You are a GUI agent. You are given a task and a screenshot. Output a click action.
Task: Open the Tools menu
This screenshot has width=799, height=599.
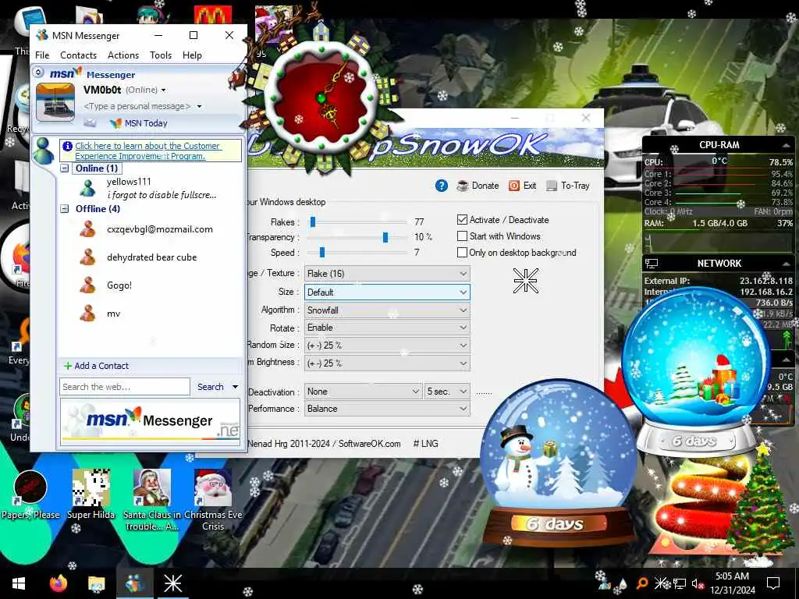coord(161,55)
